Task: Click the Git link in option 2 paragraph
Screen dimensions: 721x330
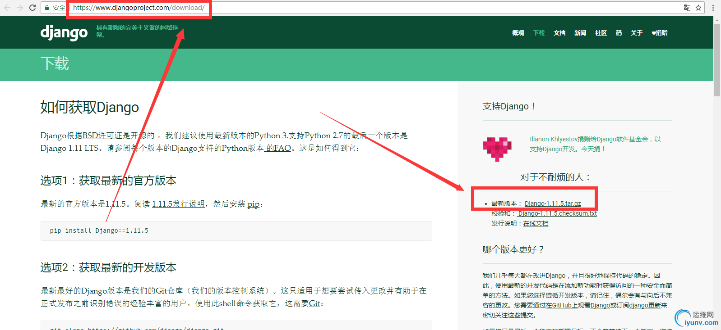Action: (315, 303)
